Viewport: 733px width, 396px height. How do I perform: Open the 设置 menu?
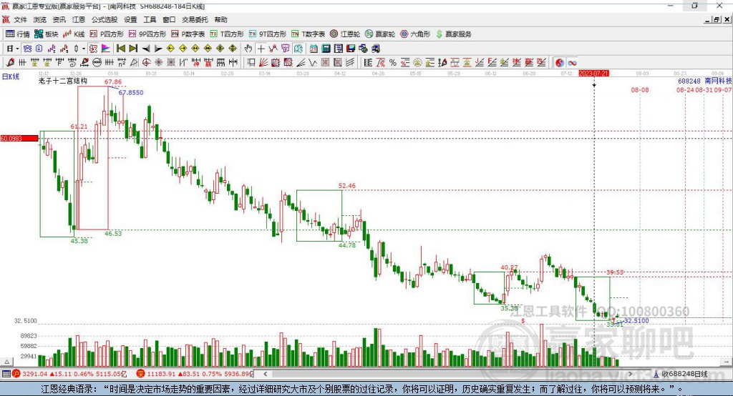130,19
